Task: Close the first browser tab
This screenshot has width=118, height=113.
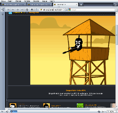Action: click(25, 5)
